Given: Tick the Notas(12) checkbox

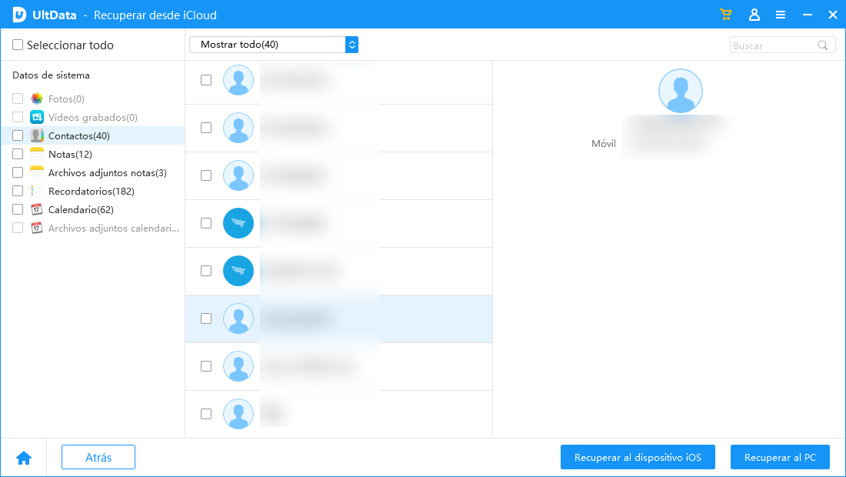Looking at the screenshot, I should [x=18, y=154].
